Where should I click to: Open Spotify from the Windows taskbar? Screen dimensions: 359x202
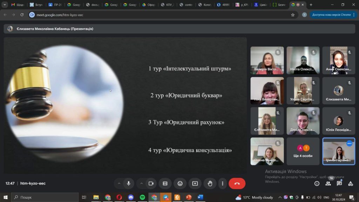(142, 197)
